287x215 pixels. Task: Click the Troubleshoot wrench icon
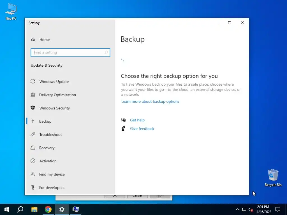33,134
